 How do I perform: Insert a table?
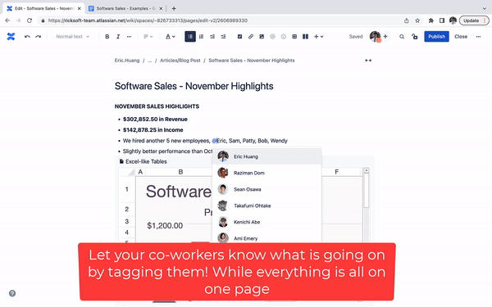click(294, 37)
